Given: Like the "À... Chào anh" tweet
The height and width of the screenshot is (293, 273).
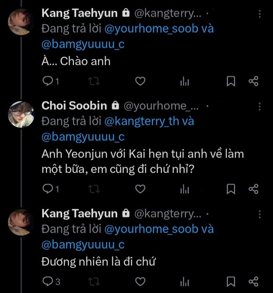Looking at the screenshot, I should (x=140, y=81).
